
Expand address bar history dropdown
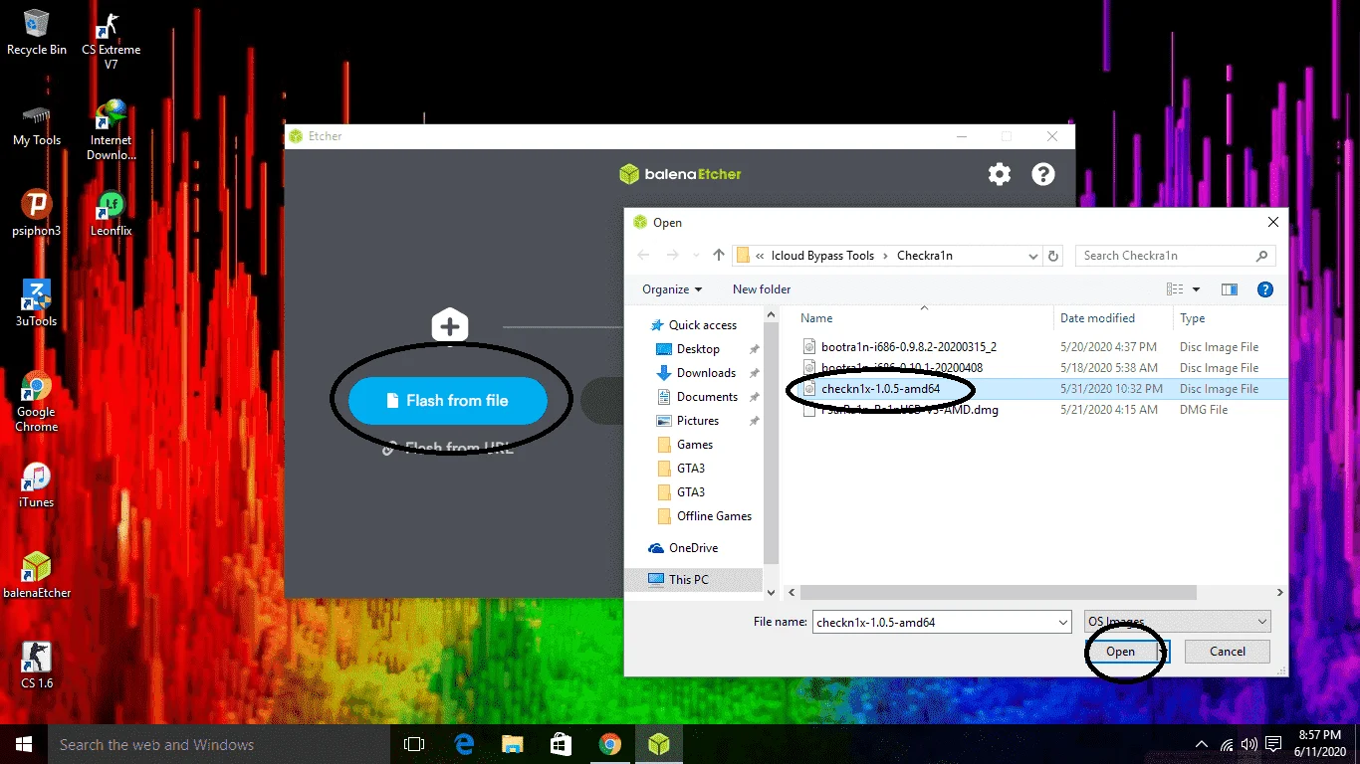pos(1032,256)
